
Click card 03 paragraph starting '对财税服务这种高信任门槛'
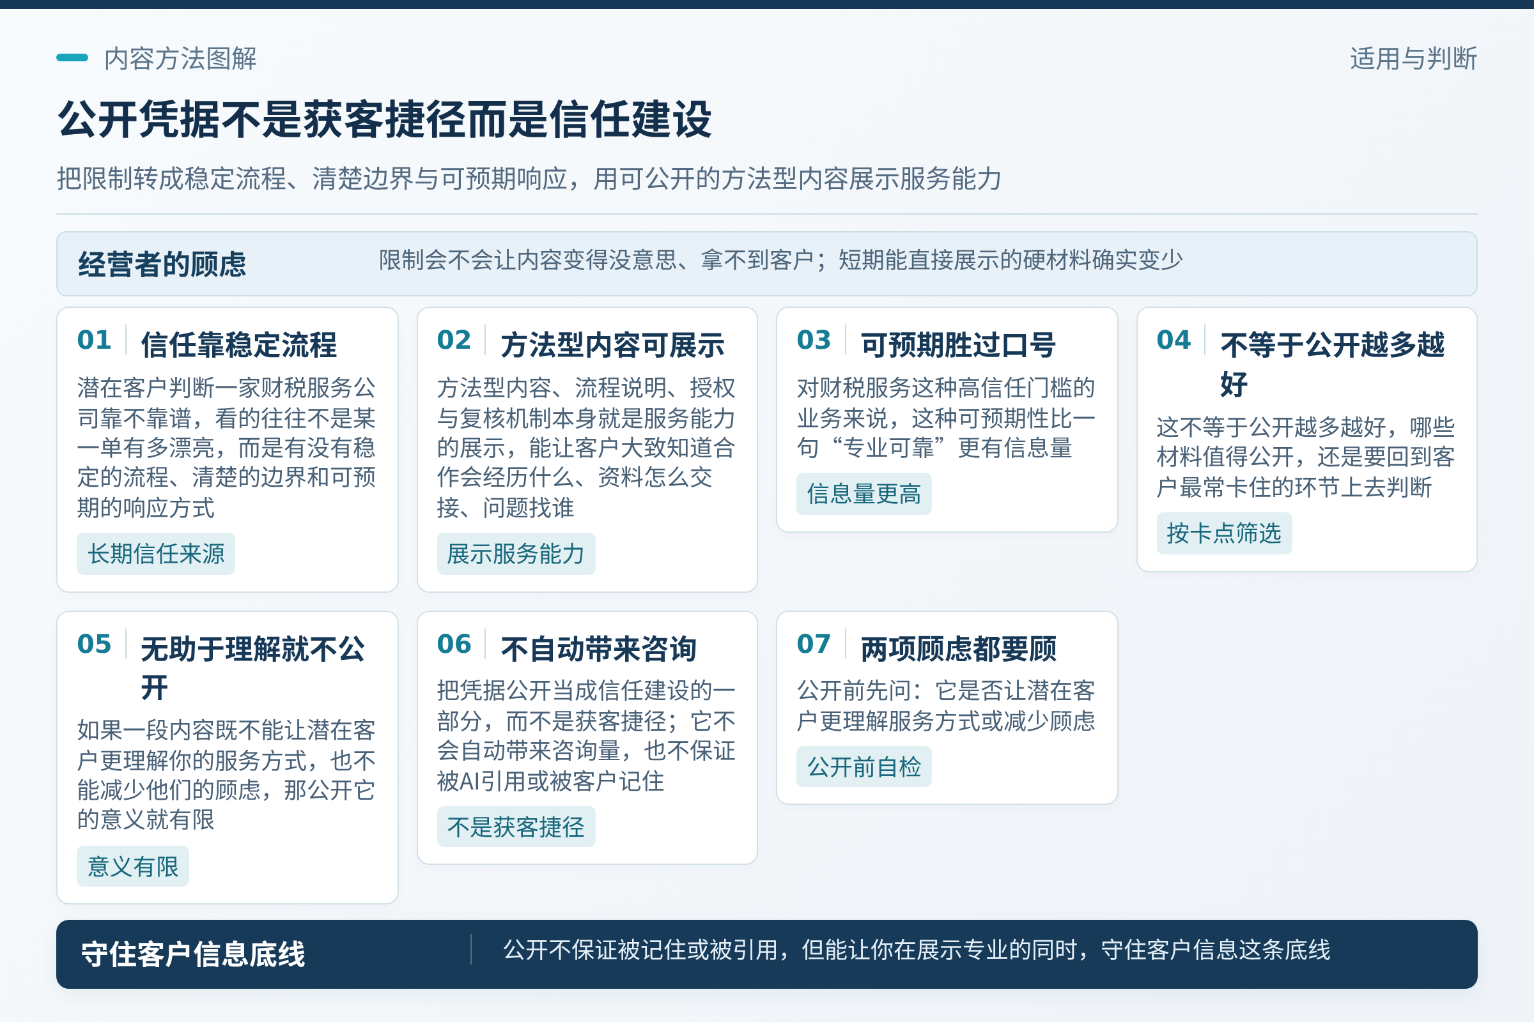click(946, 418)
